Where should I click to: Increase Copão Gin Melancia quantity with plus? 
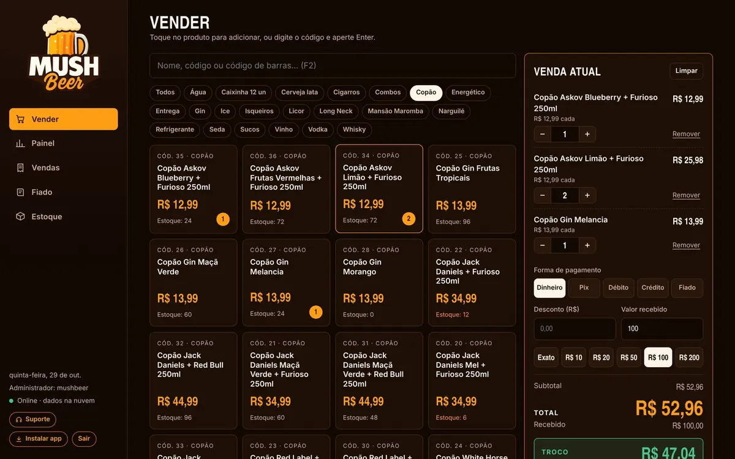click(587, 245)
